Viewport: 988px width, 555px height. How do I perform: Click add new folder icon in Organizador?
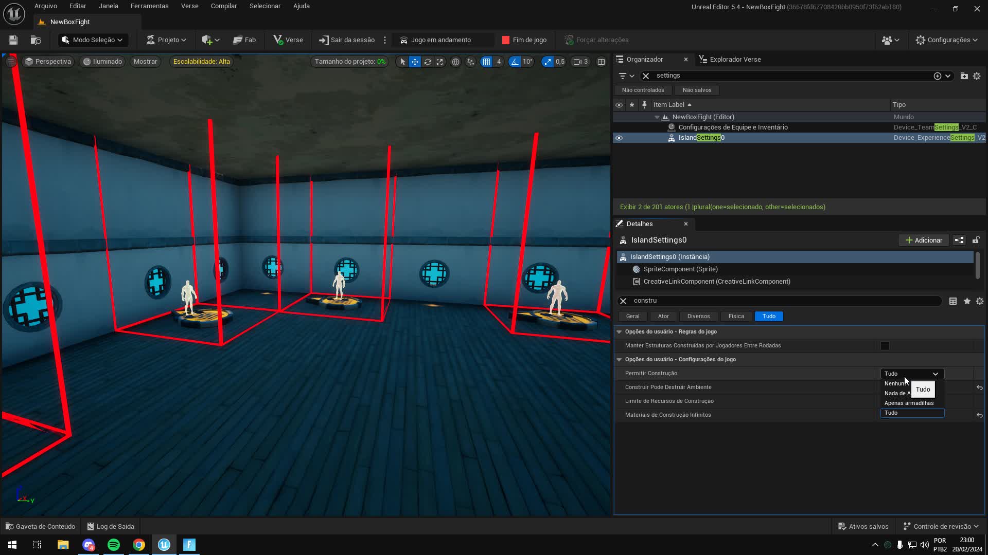[964, 76]
